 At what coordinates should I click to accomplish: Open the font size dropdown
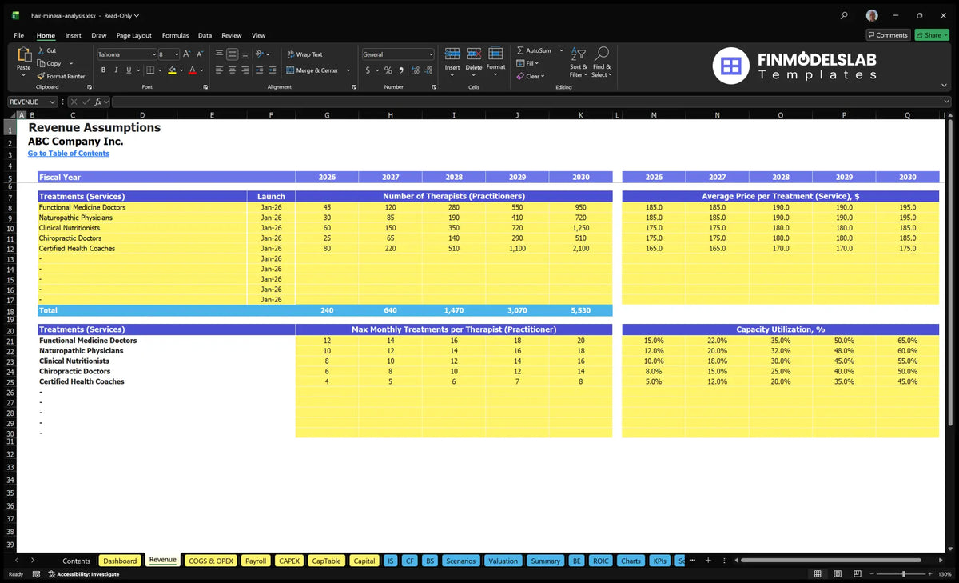175,54
